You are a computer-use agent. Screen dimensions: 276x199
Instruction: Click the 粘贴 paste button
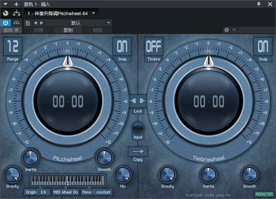97,30
